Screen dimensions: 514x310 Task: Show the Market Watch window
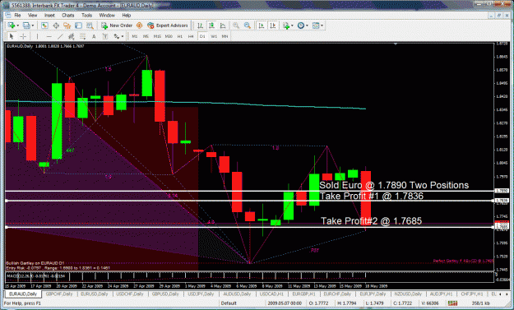coord(44,25)
